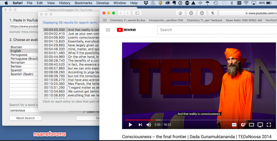Screen dimensions: 277x141
Task: Open the AirPlay display menu in menu bar
Action: click(254, 3)
